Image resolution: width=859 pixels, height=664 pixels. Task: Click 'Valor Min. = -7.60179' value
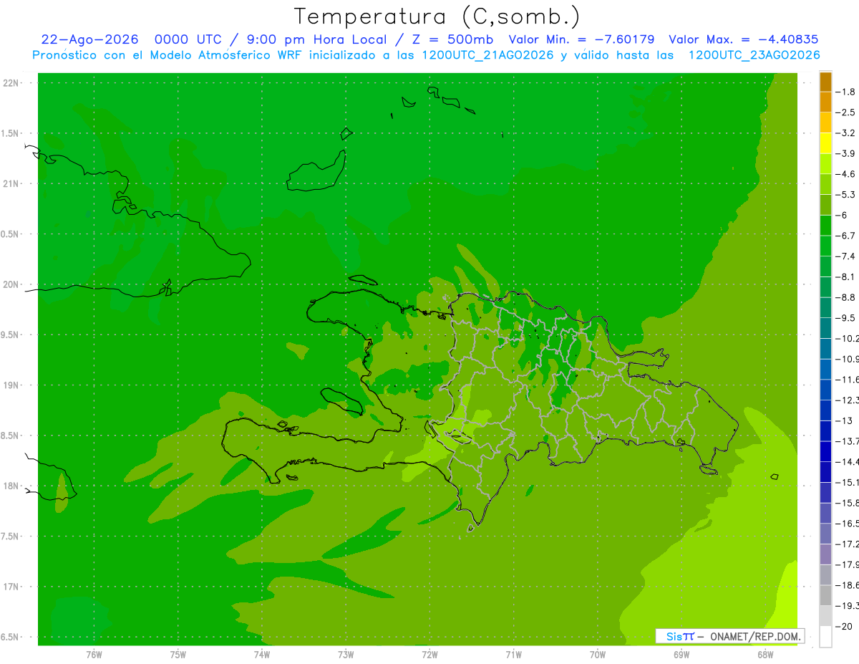(x=581, y=39)
